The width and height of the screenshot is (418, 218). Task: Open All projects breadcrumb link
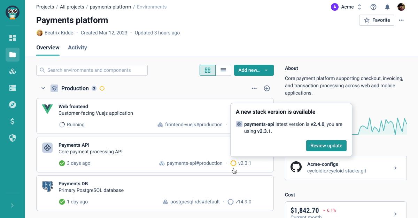point(72,7)
